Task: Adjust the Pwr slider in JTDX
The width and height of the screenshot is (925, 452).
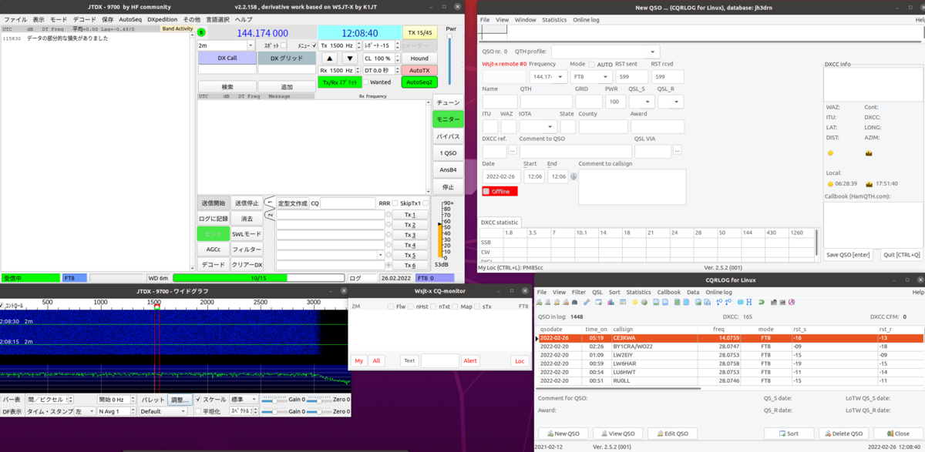Action: tap(449, 58)
